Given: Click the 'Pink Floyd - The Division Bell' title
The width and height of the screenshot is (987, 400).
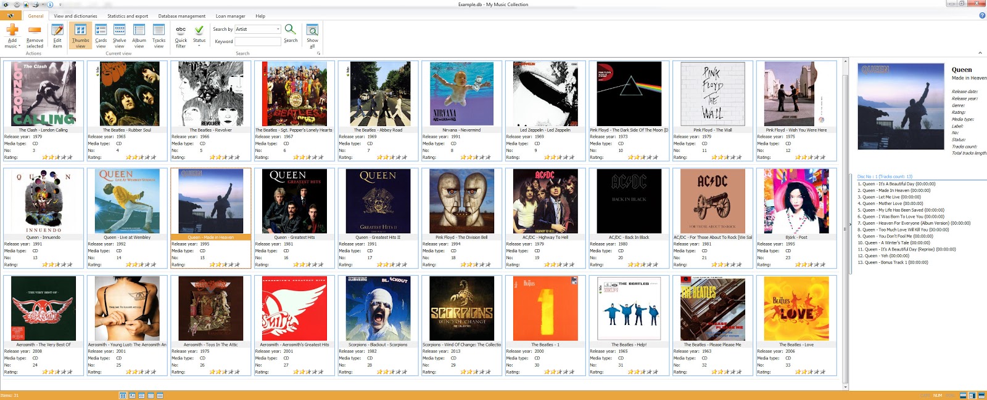Looking at the screenshot, I should pyautogui.click(x=461, y=237).
